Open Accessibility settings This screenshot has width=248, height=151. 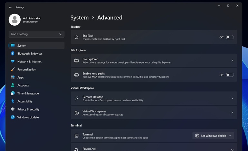(36, 101)
